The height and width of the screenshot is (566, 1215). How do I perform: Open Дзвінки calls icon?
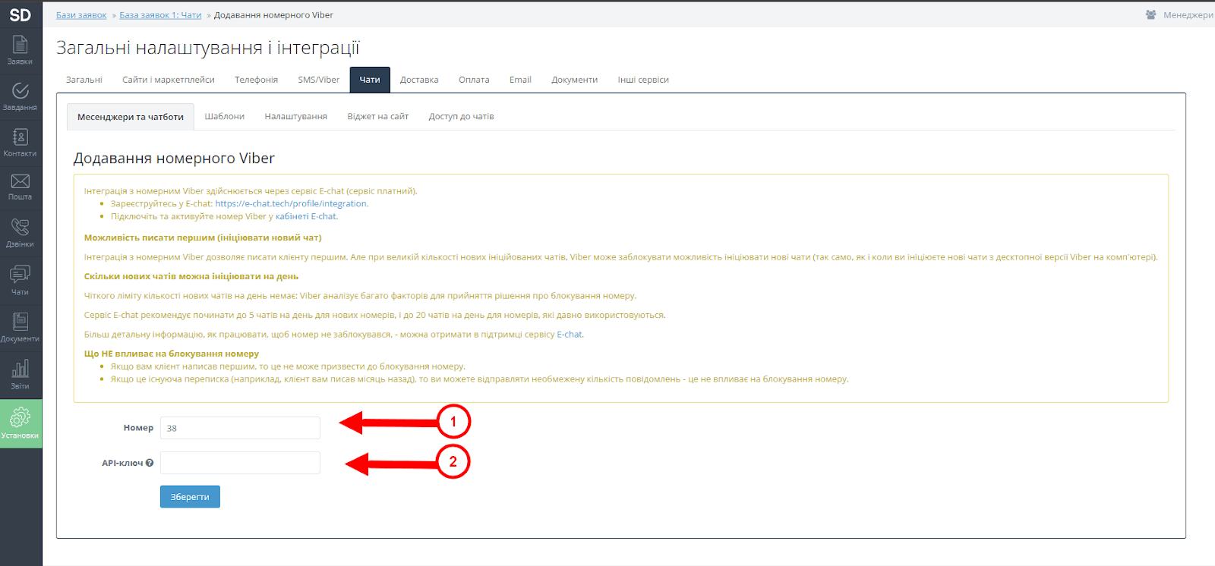coord(21,232)
